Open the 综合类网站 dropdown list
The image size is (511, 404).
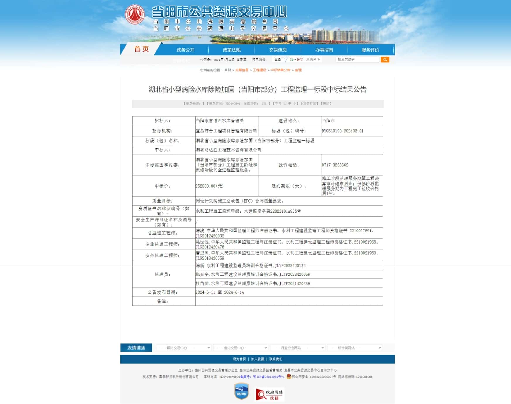click(355, 348)
